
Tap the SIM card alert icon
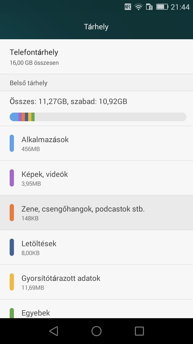tap(149, 7)
